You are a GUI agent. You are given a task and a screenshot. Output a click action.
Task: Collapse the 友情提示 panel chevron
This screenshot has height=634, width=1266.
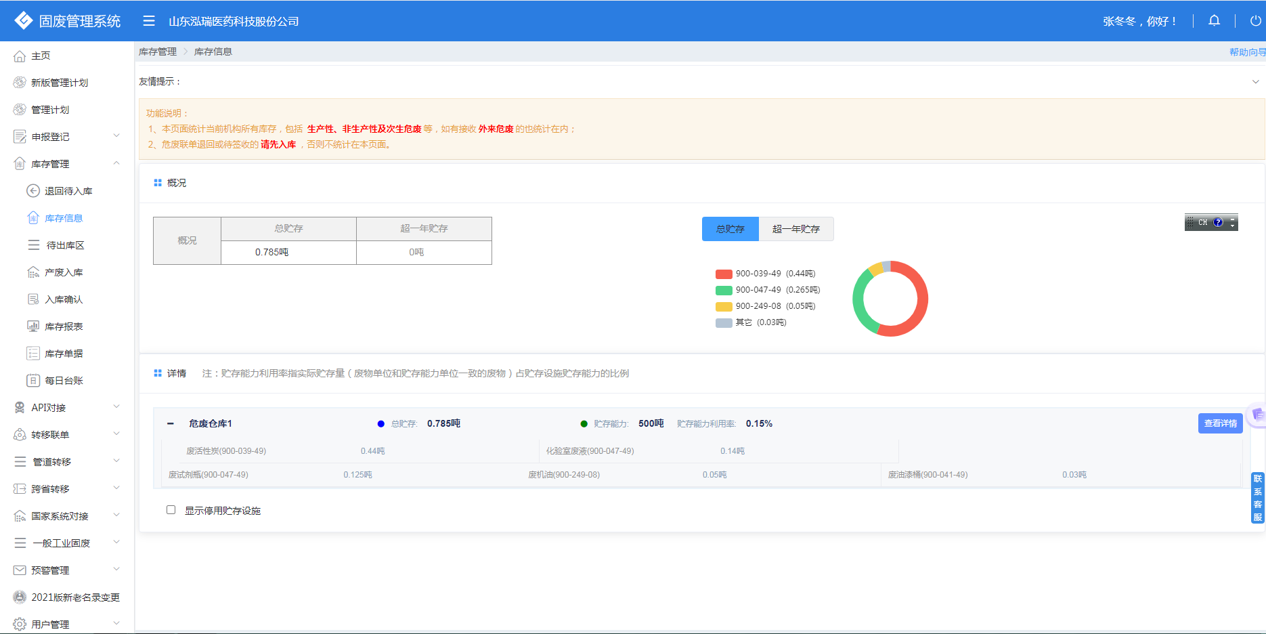[x=1255, y=82]
